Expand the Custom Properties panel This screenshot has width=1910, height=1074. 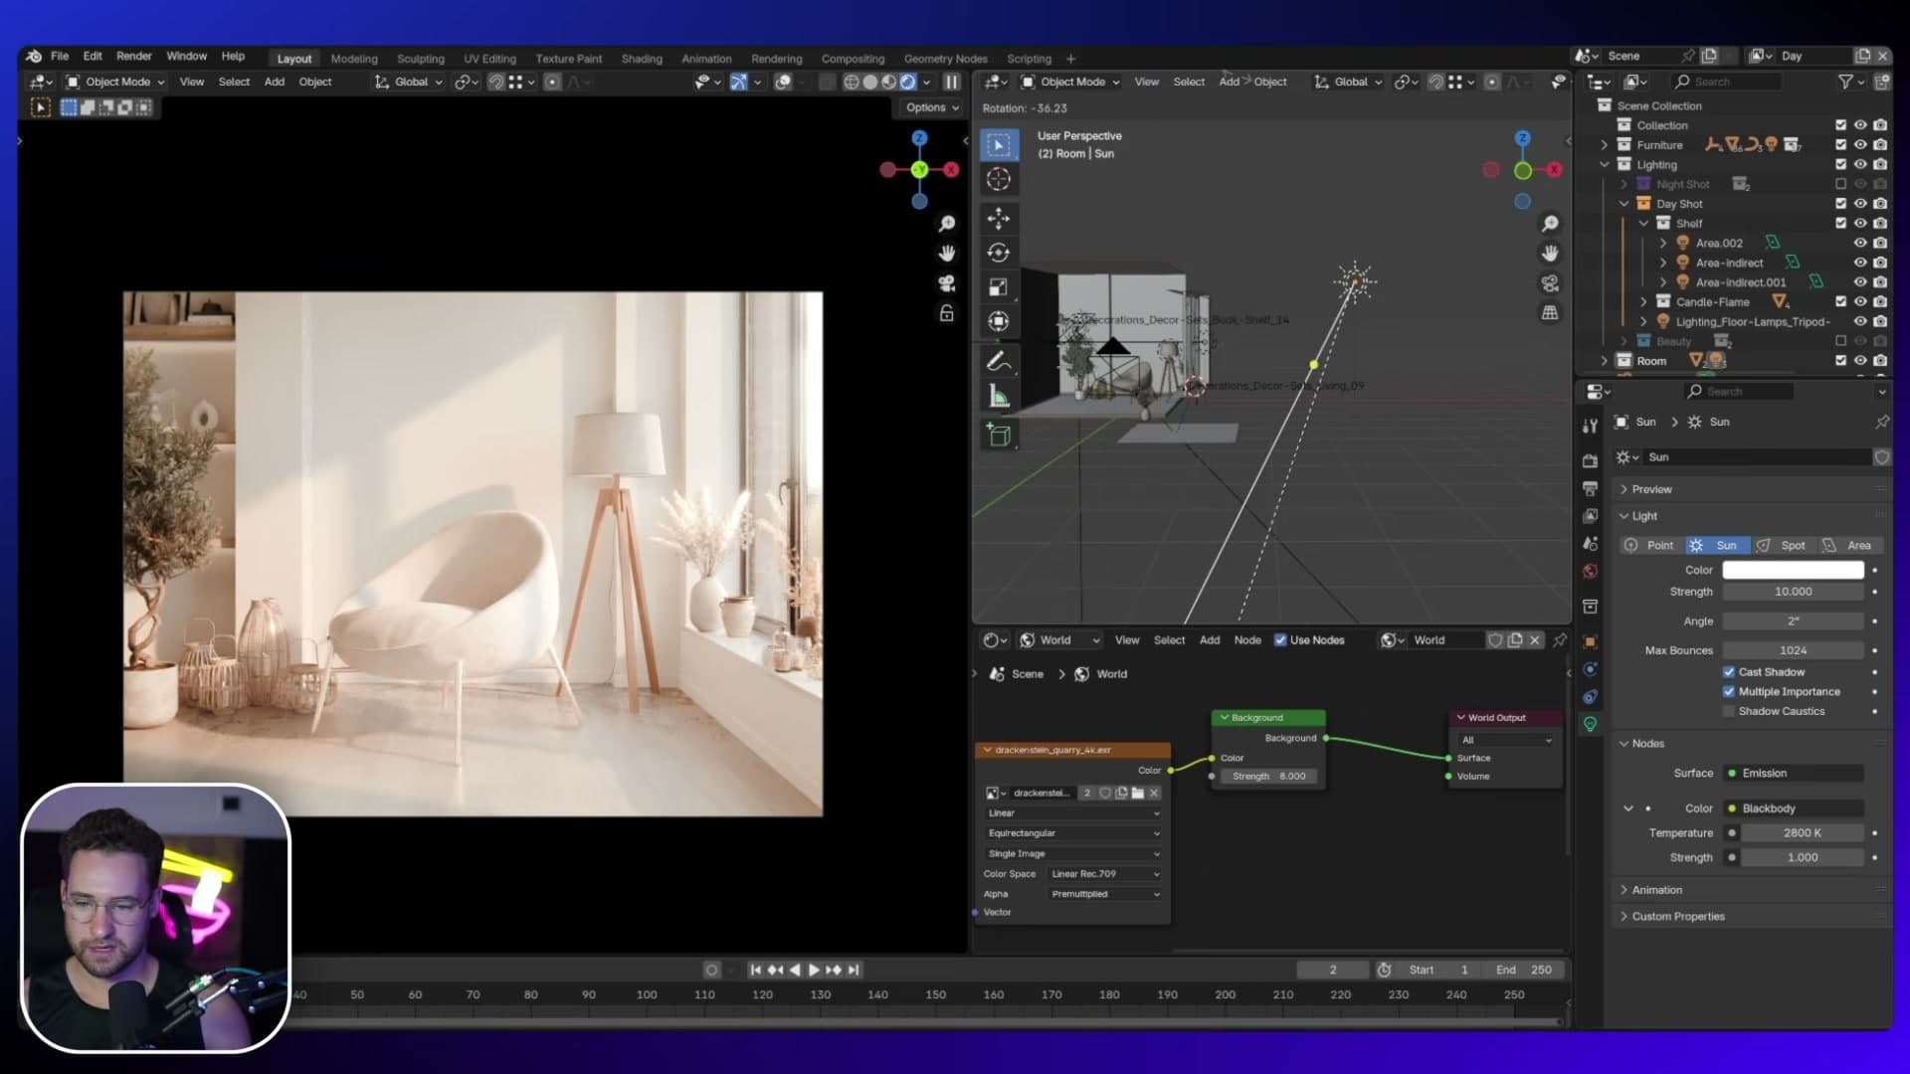coord(1623,917)
